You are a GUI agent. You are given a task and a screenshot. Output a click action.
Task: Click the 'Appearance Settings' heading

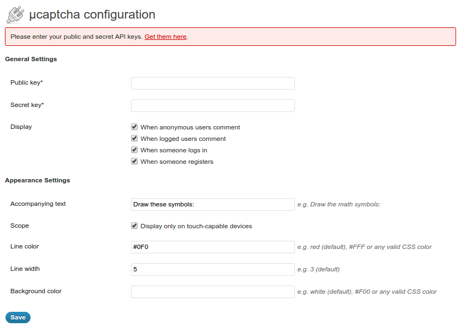37,180
